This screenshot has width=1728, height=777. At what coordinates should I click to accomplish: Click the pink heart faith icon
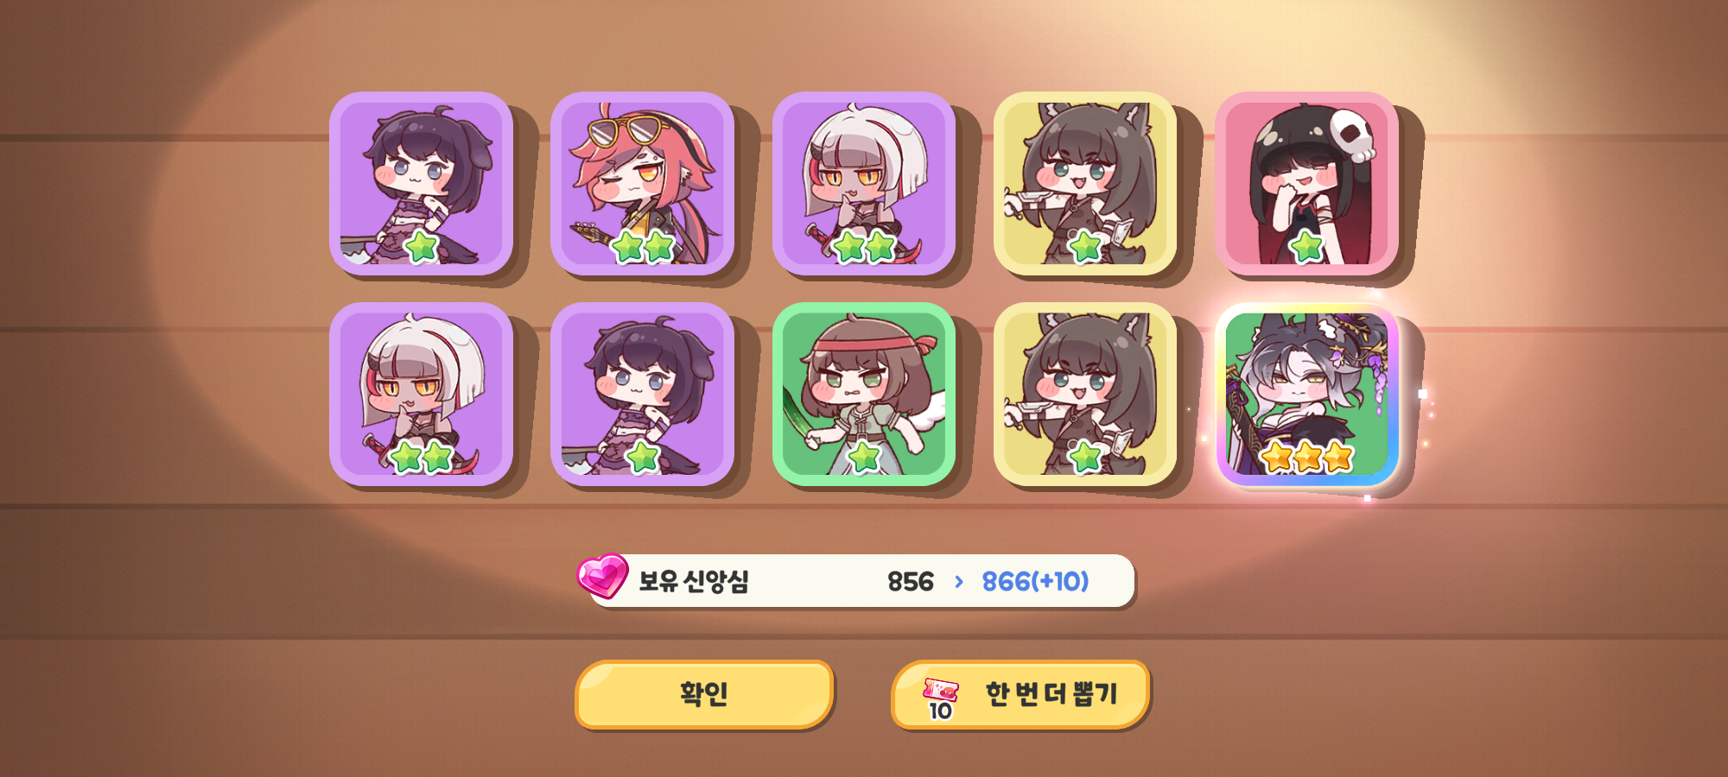(603, 576)
